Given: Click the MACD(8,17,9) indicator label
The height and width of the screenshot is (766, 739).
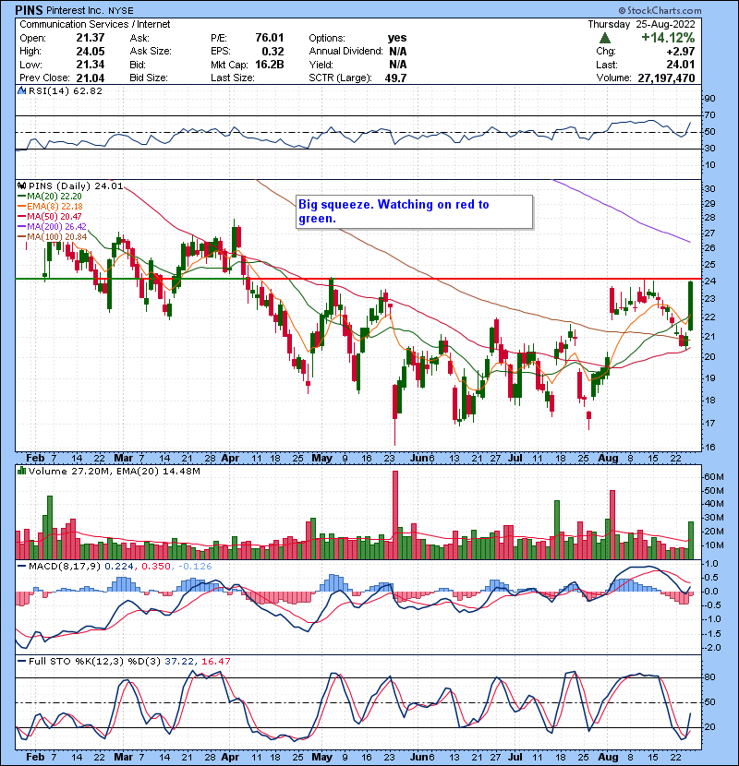Looking at the screenshot, I should pyautogui.click(x=120, y=567).
